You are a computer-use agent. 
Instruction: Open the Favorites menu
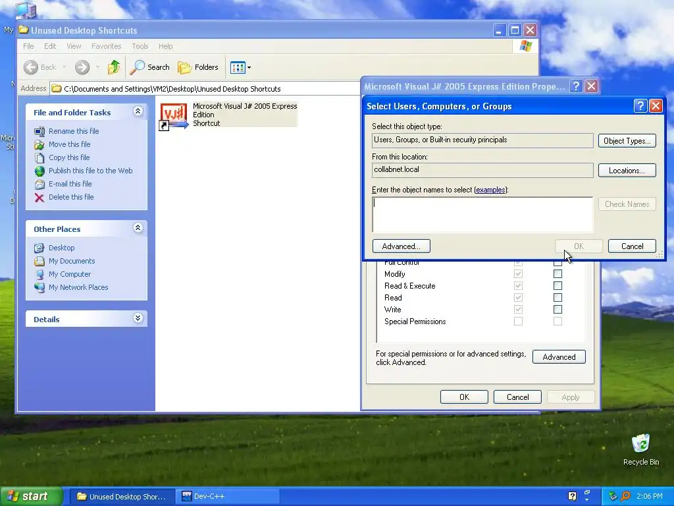pyautogui.click(x=106, y=46)
